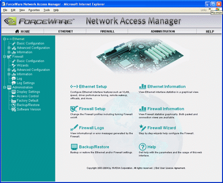Image resolution: width=223 pixels, height=183 pixels.
Task: Click the Backup/Restore monitor icon
Action: click(74, 147)
